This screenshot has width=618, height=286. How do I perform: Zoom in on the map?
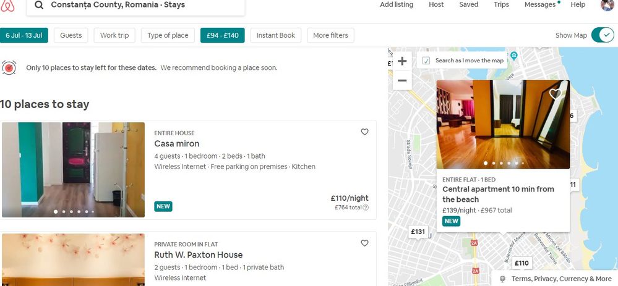click(x=402, y=61)
